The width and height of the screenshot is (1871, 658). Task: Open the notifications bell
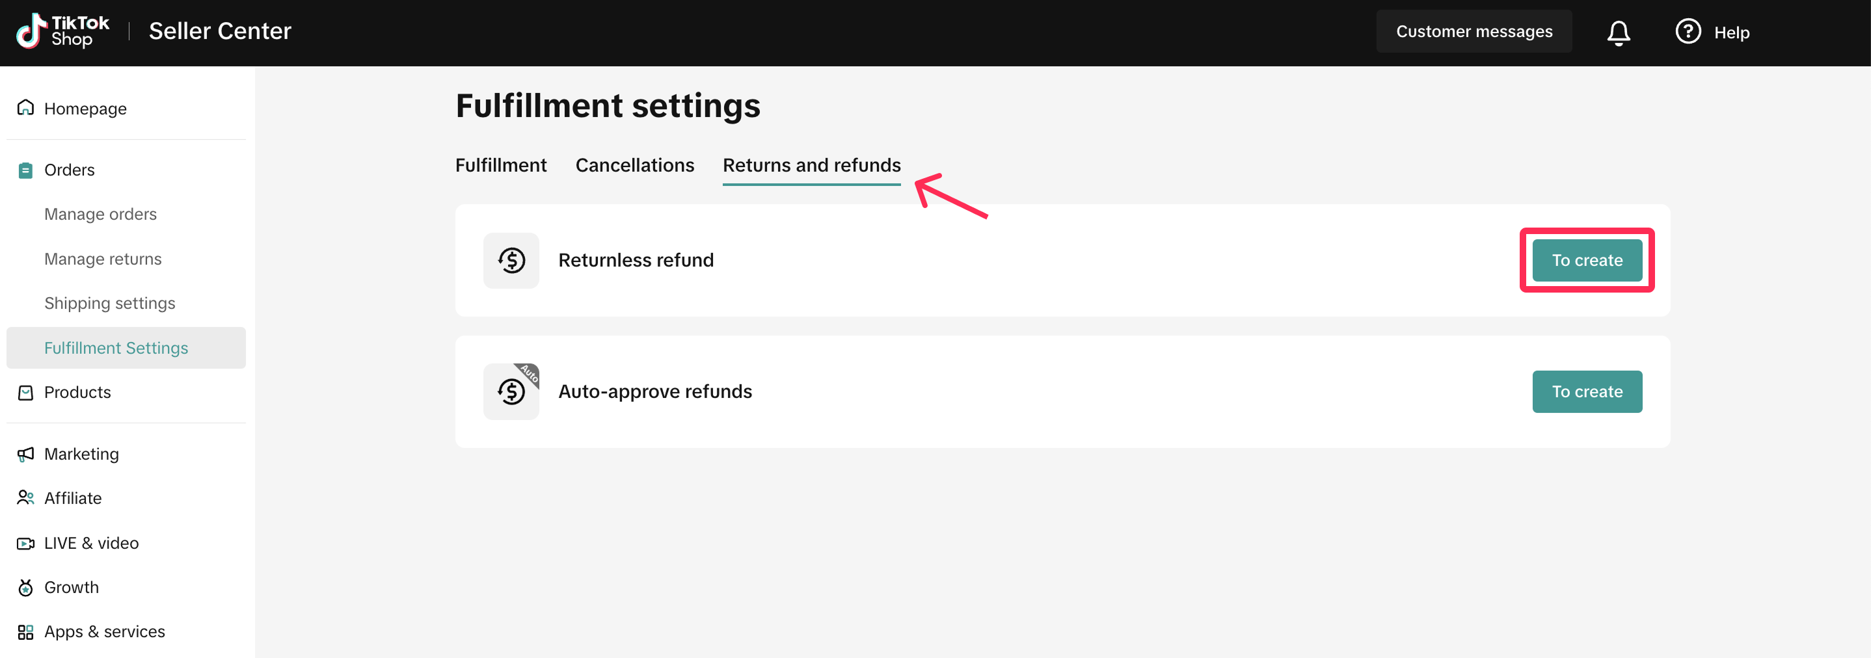click(x=1618, y=33)
